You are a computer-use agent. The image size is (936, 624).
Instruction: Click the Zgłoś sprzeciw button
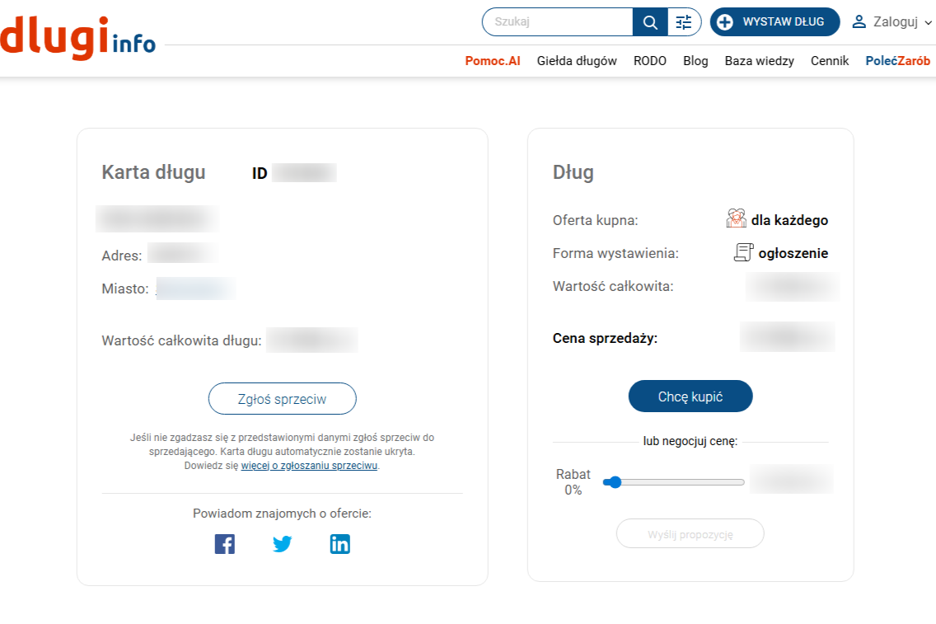click(x=283, y=399)
